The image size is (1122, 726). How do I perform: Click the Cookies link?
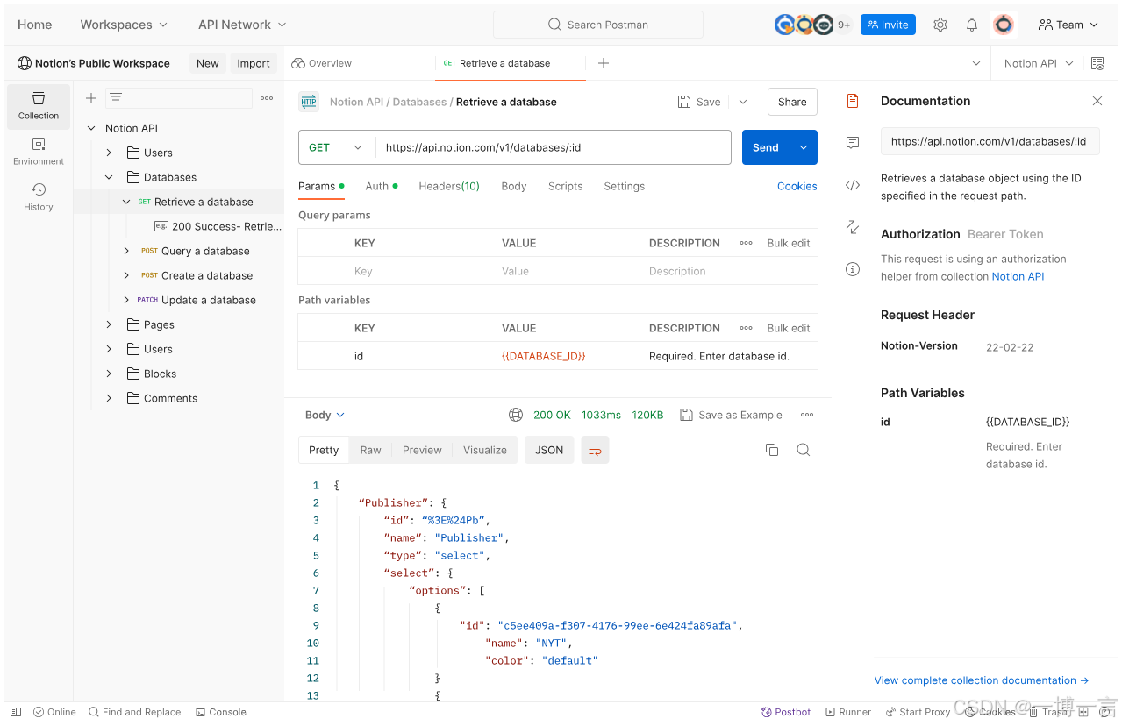(797, 186)
